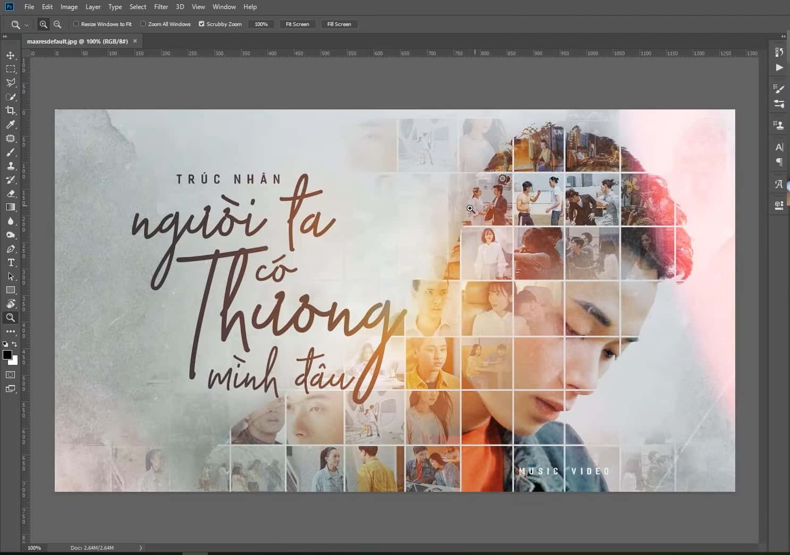
Task: Select the Horizontal Type tool
Action: 11,262
